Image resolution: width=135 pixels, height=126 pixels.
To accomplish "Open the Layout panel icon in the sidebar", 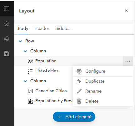I will (7, 9).
